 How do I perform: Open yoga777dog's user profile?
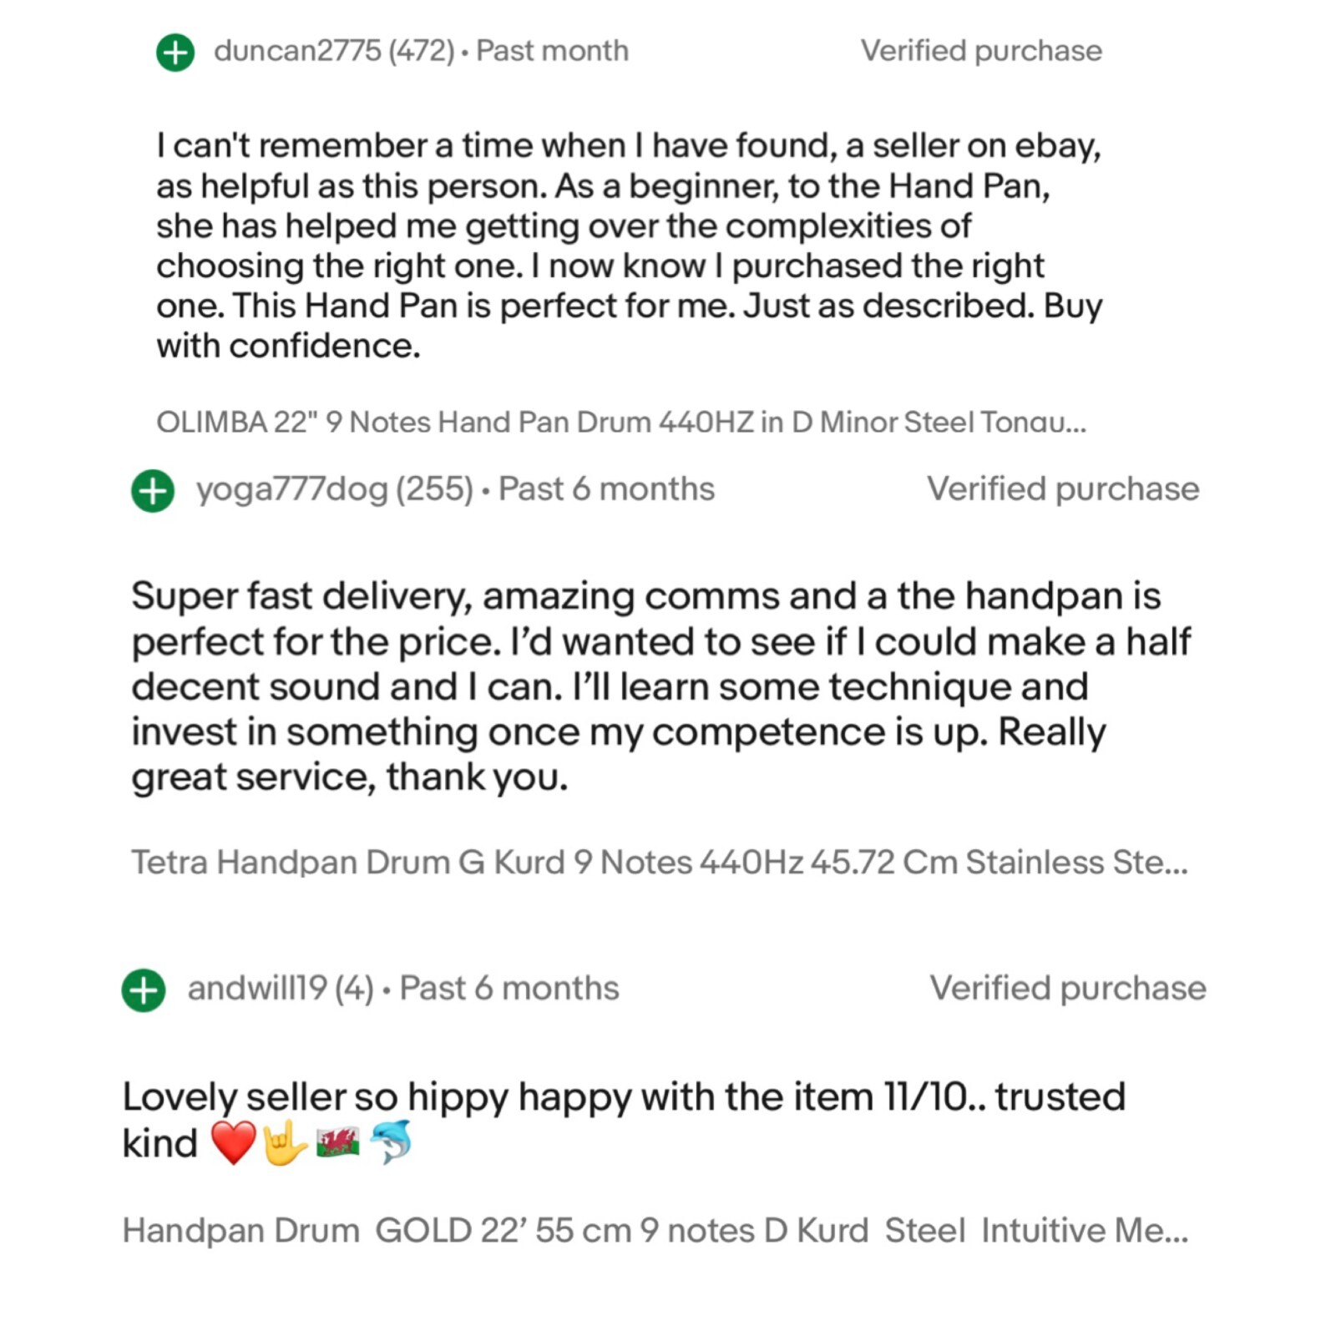[291, 489]
